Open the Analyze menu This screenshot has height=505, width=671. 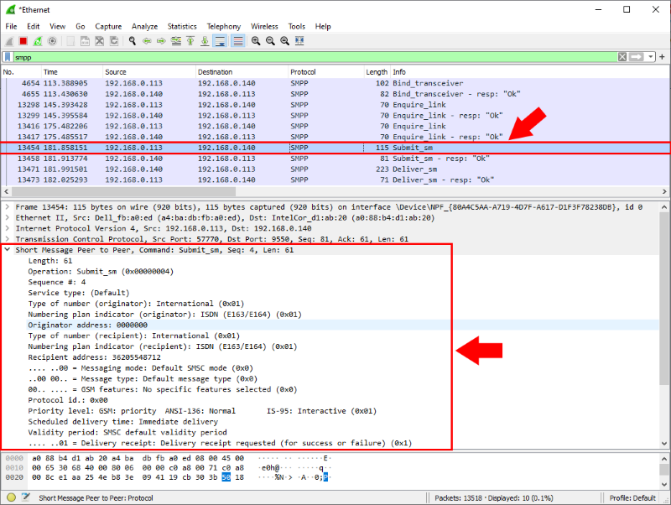tap(144, 27)
